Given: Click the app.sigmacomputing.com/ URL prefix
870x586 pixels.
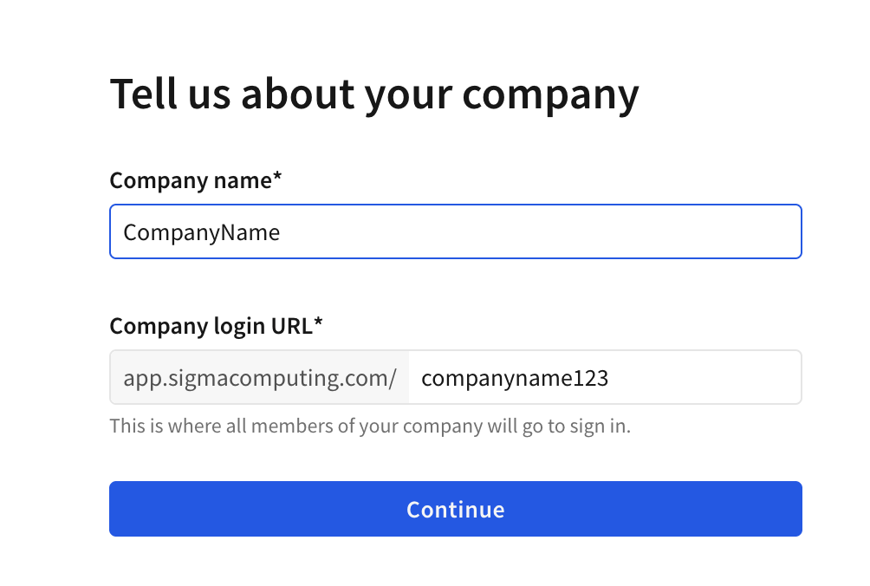Looking at the screenshot, I should 258,377.
